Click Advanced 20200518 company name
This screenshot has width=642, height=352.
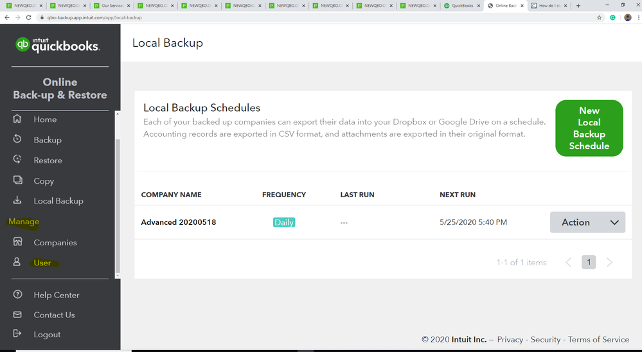pos(179,222)
